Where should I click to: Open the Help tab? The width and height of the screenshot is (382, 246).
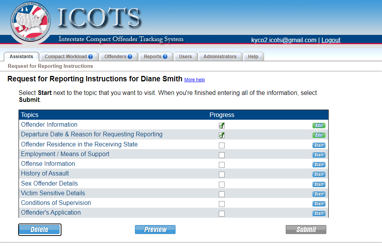(x=253, y=57)
